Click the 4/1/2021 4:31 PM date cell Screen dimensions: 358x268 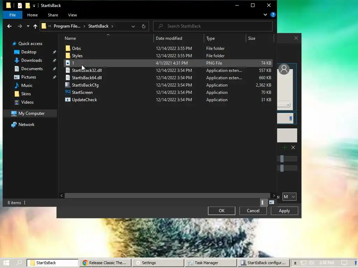point(172,63)
